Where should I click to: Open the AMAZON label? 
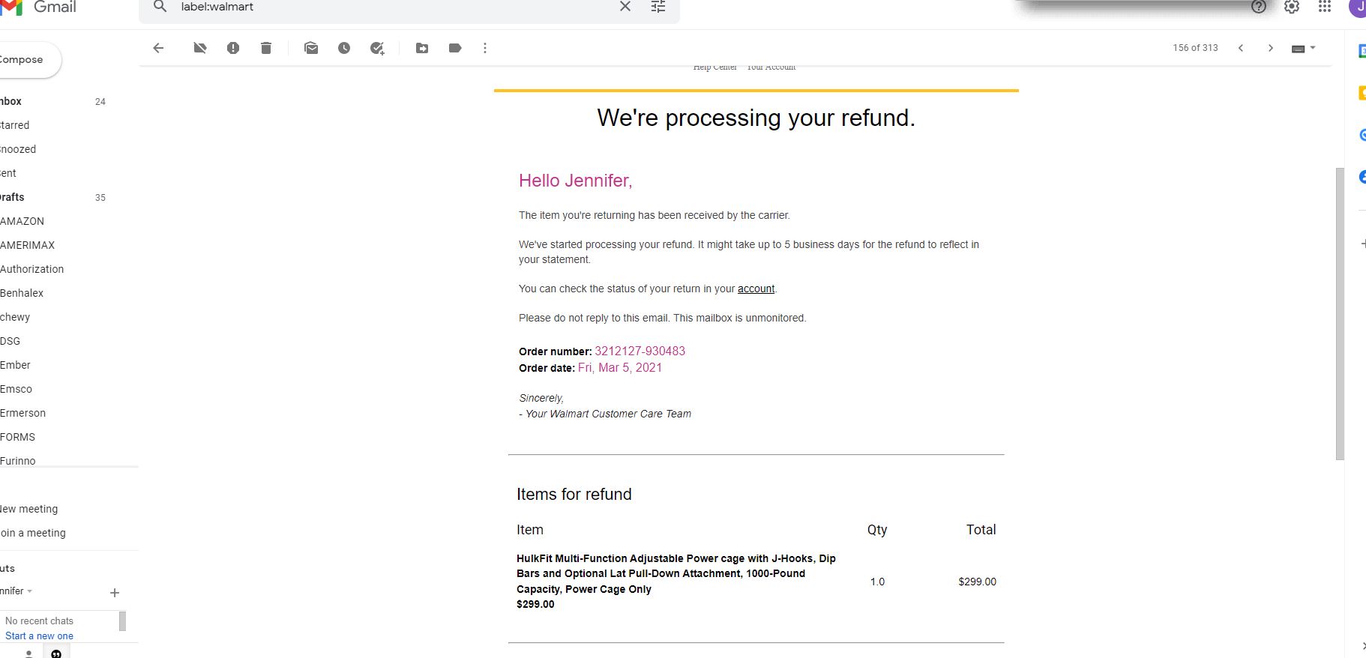(x=22, y=221)
